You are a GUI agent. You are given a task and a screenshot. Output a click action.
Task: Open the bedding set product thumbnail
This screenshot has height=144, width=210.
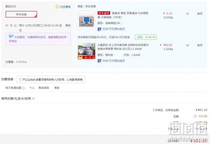click(x=87, y=51)
